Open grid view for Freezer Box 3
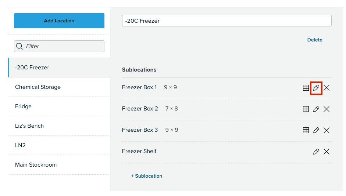 coord(306,130)
